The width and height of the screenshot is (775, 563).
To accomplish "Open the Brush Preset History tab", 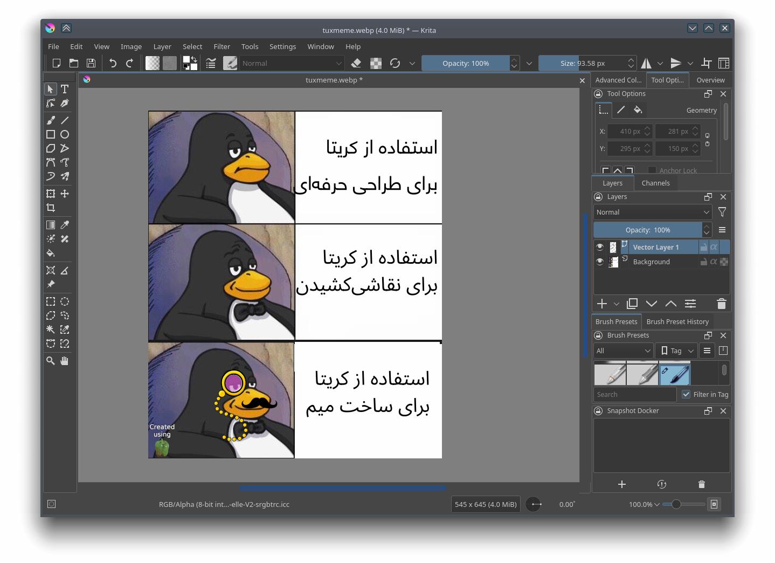I will click(x=677, y=321).
